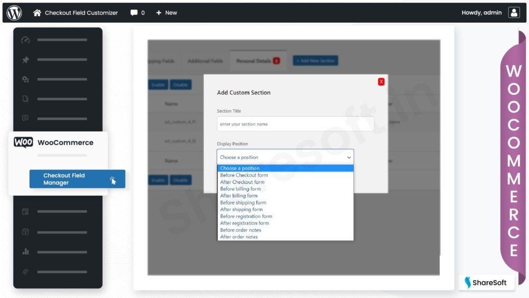Click the WordPress logo icon
This screenshot has width=529, height=298.
point(14,13)
